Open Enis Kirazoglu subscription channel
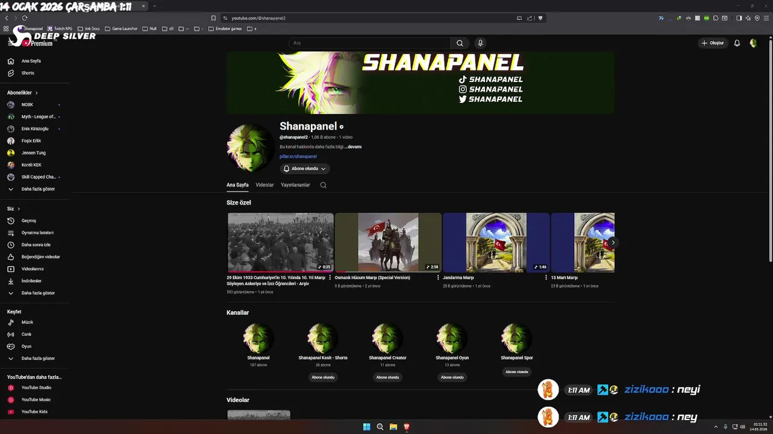The image size is (773, 434). [34, 129]
